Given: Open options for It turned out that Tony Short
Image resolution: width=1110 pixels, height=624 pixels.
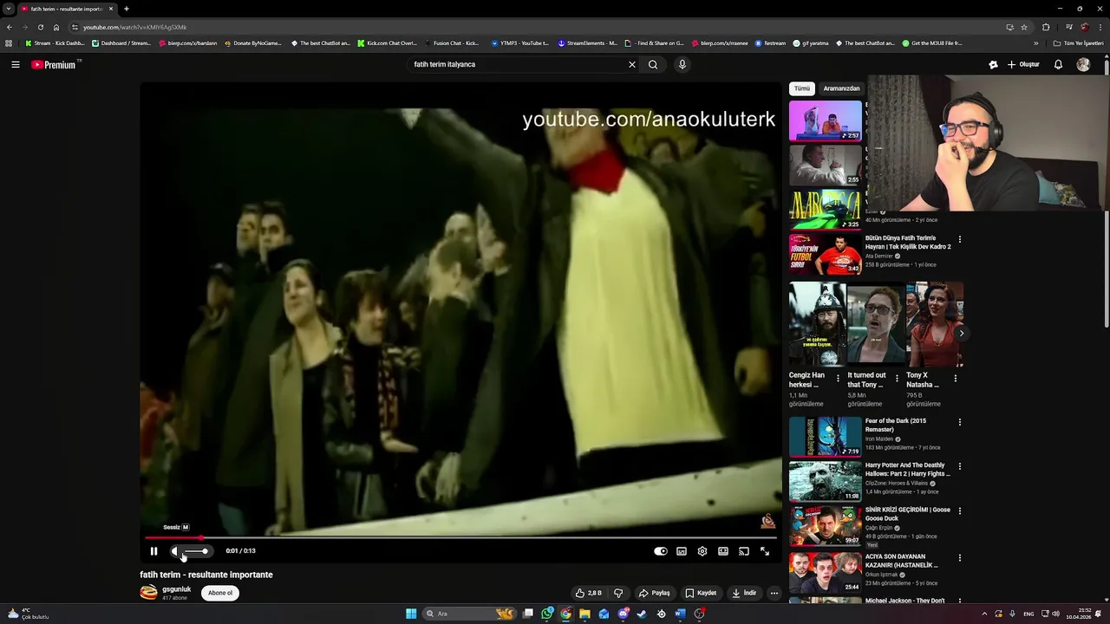Looking at the screenshot, I should (897, 379).
